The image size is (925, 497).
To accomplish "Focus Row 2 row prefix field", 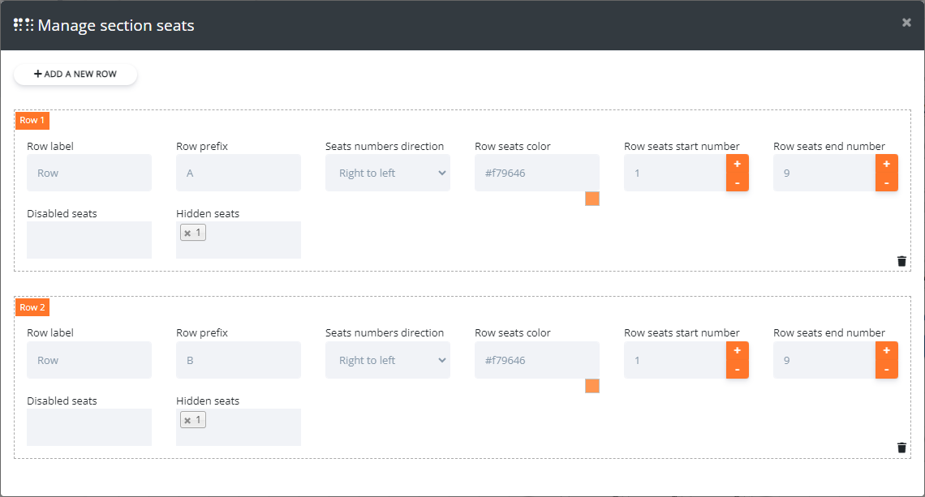I will click(239, 360).
